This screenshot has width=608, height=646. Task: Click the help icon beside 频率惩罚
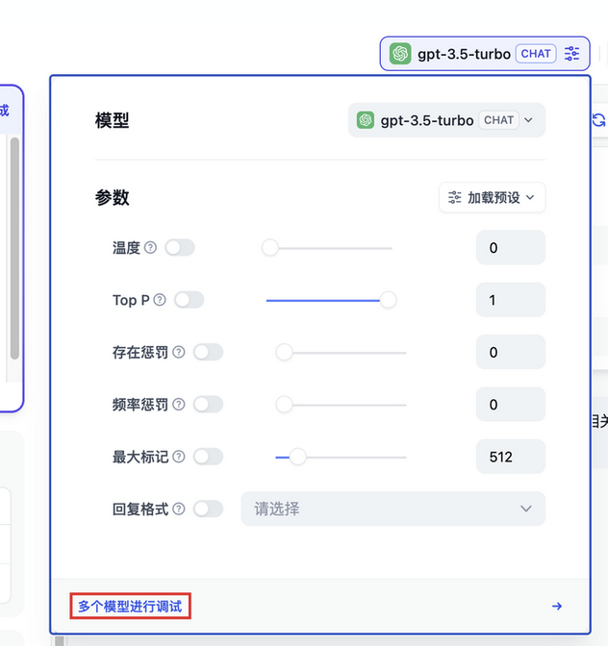coord(178,405)
